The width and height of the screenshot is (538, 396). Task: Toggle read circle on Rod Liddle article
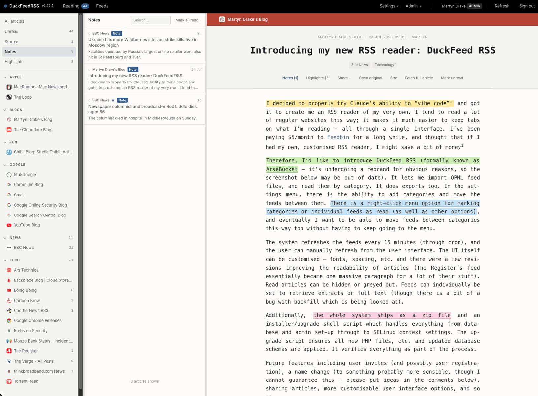tap(89, 100)
